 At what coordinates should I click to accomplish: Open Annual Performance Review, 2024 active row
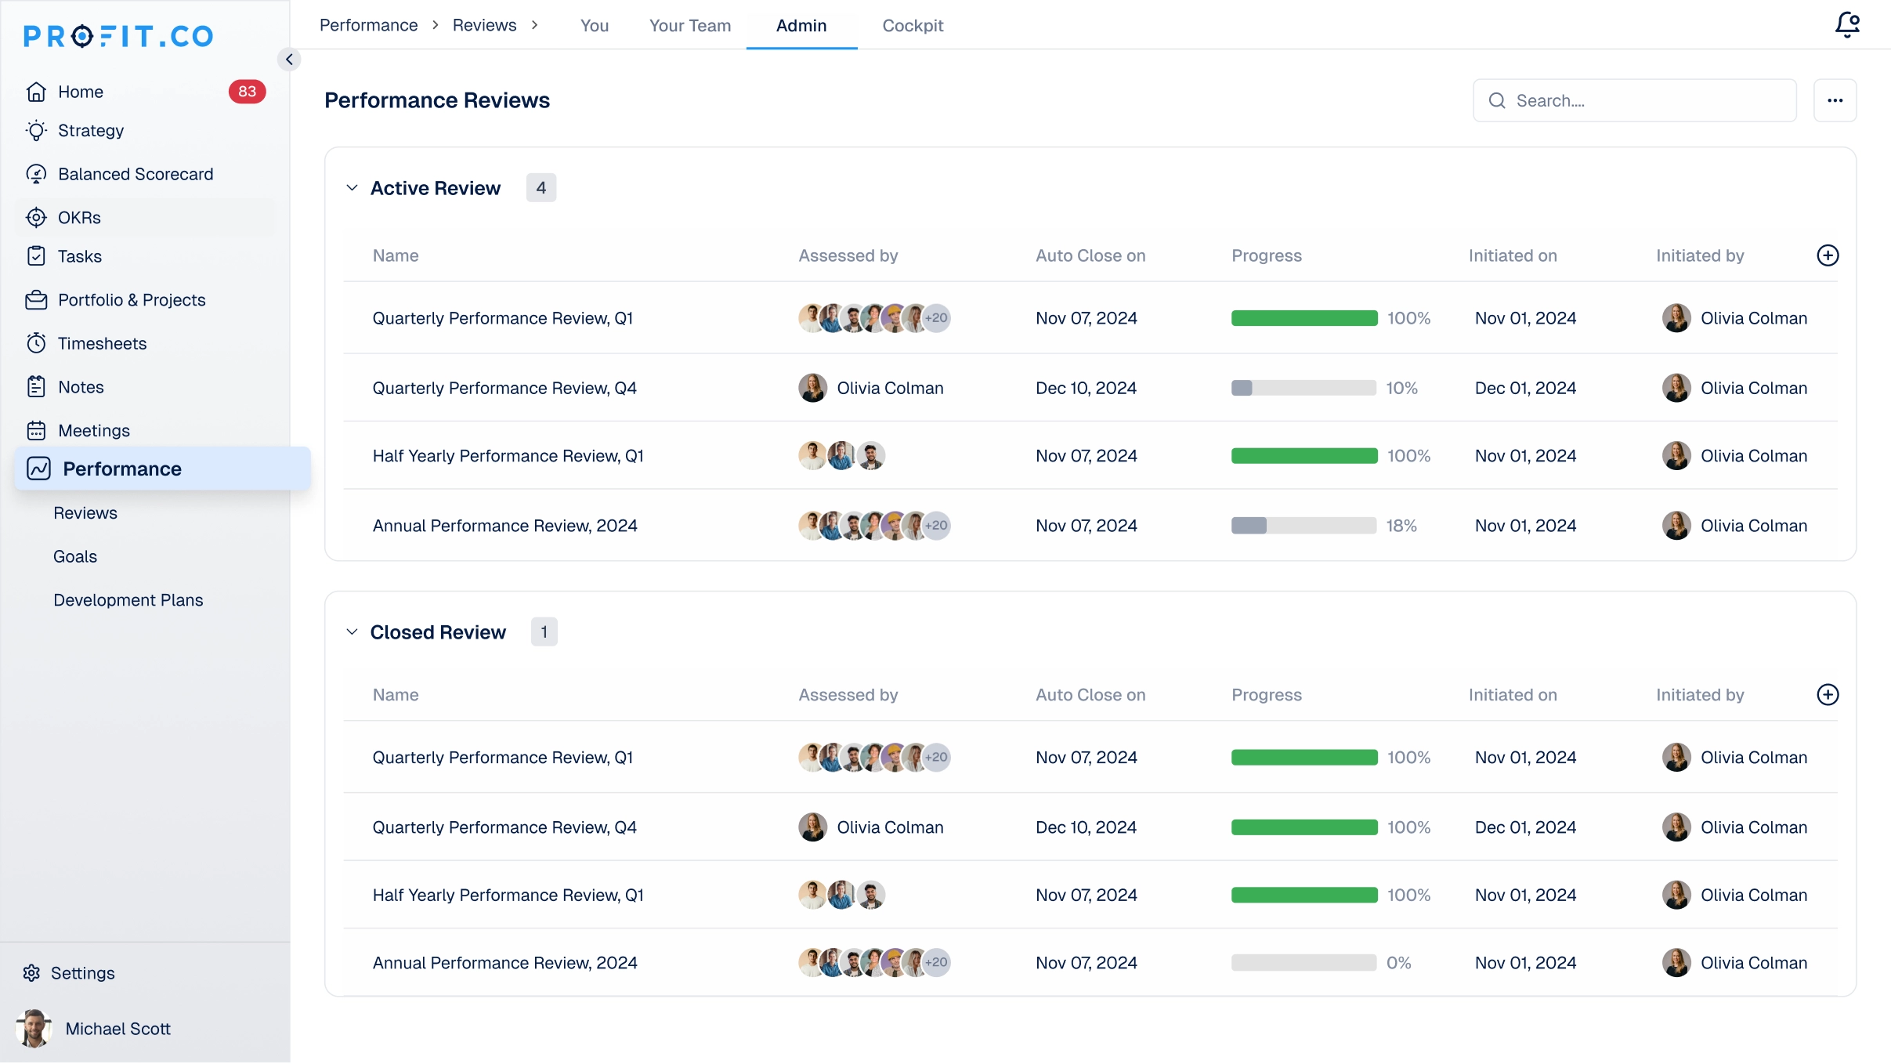(504, 526)
